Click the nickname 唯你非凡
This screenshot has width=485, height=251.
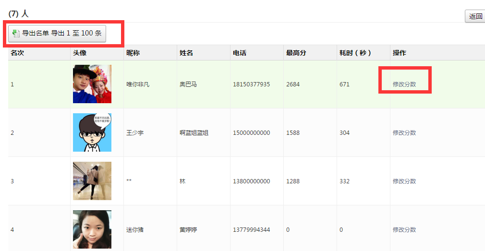click(138, 84)
